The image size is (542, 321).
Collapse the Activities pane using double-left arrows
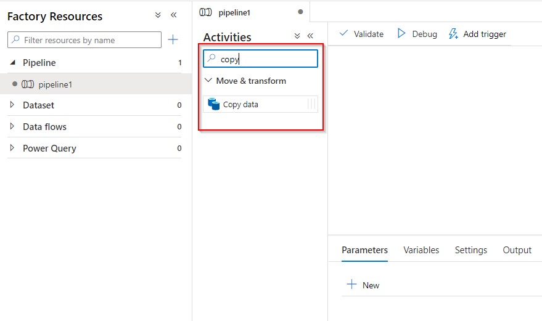pos(310,36)
